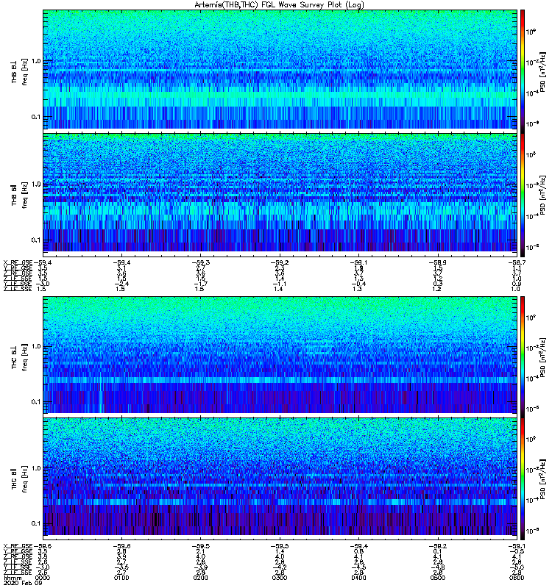This screenshot has height=588, width=552.
Task: Click the 'PSD [nT²/Hz]' label of THC B⊥ color bar
Action: coord(543,357)
